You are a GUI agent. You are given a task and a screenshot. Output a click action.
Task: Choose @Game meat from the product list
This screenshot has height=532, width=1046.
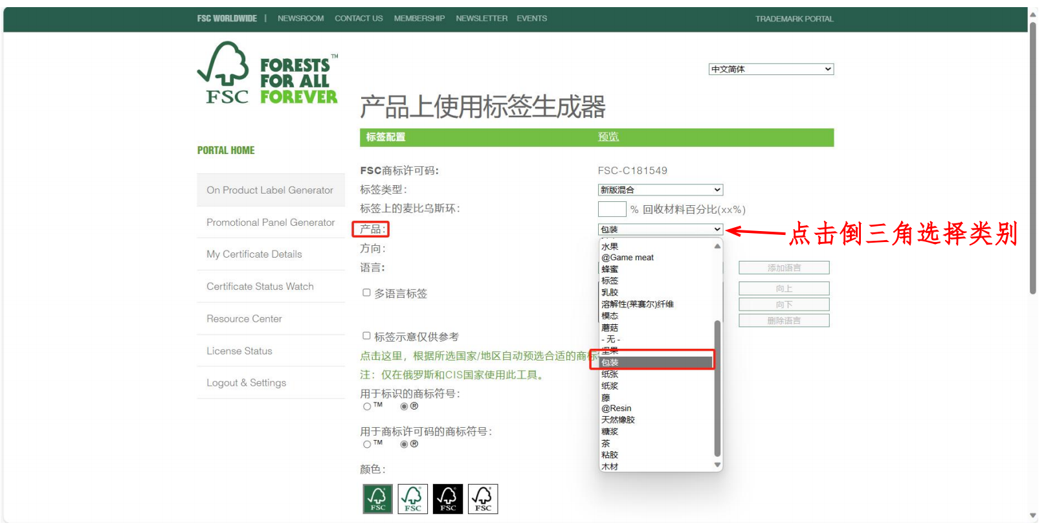point(656,258)
